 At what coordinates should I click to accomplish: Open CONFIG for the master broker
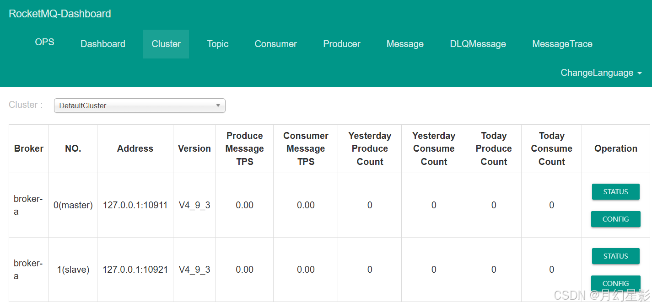pyautogui.click(x=616, y=219)
